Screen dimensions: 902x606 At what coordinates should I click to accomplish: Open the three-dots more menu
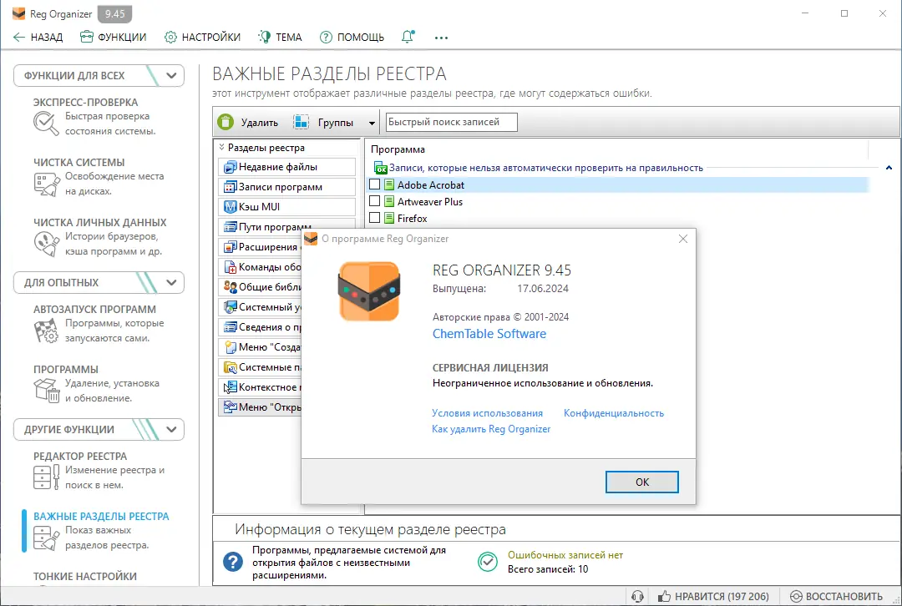[441, 38]
